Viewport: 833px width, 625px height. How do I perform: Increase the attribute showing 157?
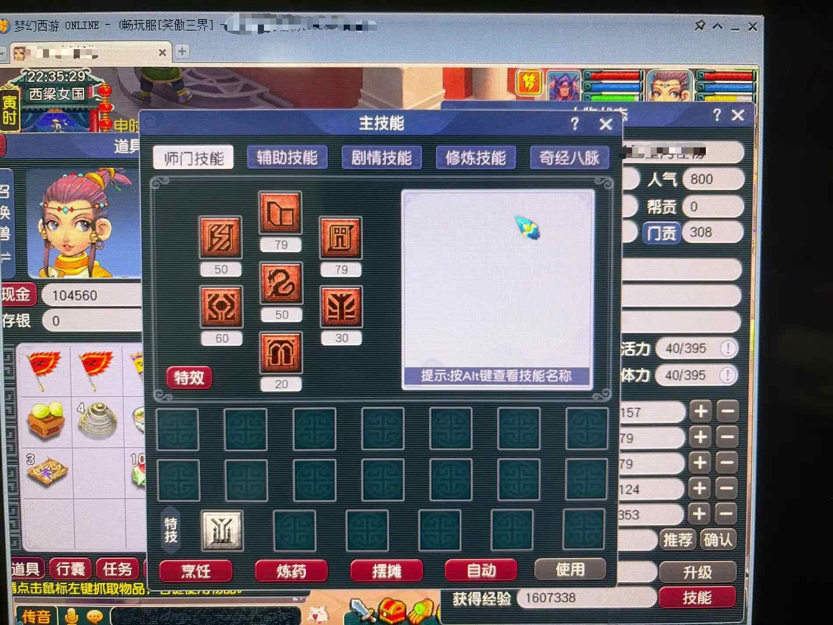click(701, 411)
